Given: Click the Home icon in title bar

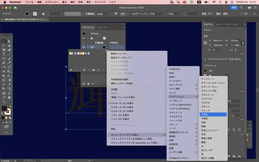Looking at the screenshot, I should pos(15,8).
